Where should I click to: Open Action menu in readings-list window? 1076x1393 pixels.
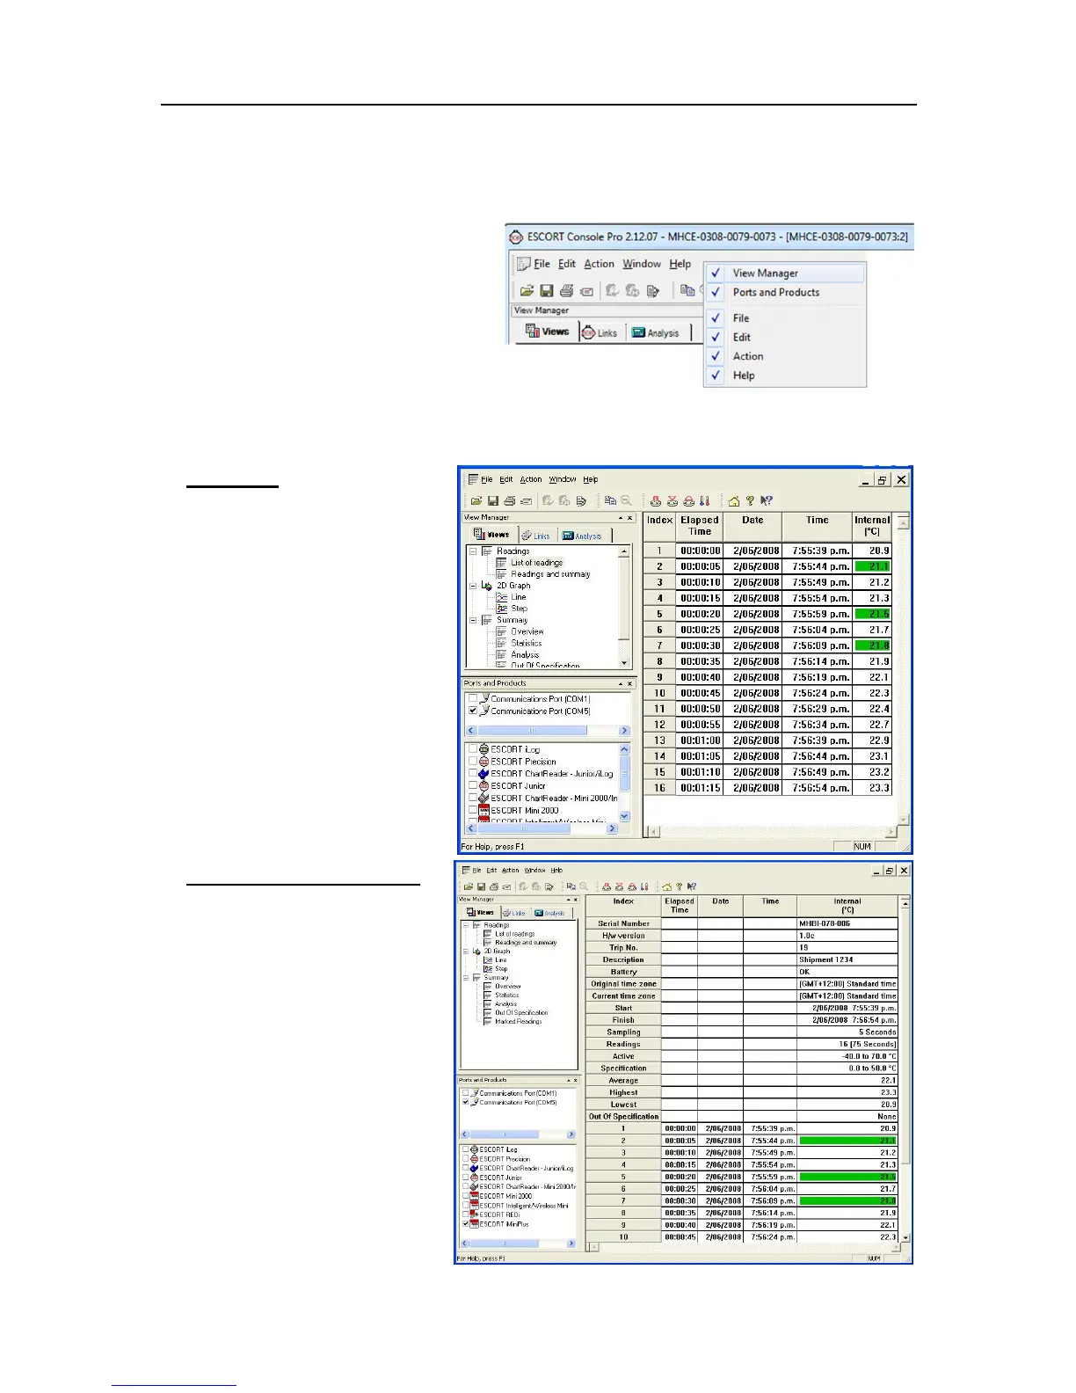[x=531, y=480]
